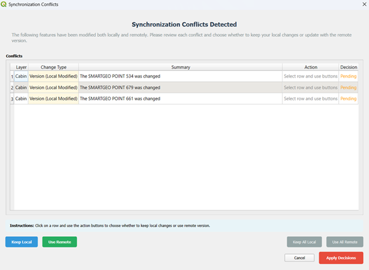This screenshot has width=369, height=270.
Task: Click Pending decision cell in first row
Action: (348, 77)
